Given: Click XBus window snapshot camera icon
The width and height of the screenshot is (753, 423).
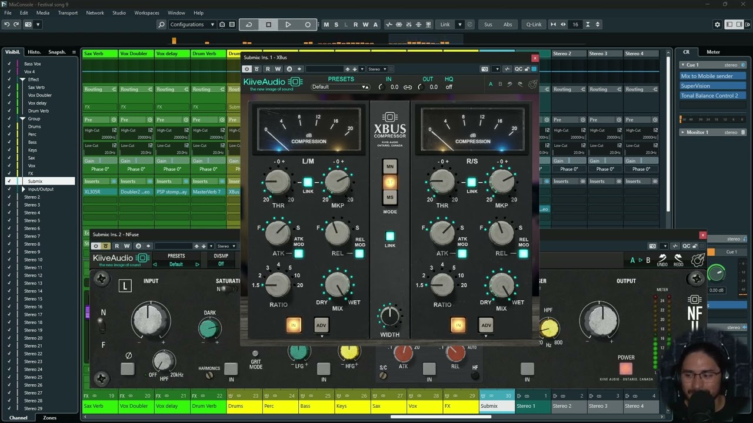Looking at the screenshot, I should tap(485, 69).
